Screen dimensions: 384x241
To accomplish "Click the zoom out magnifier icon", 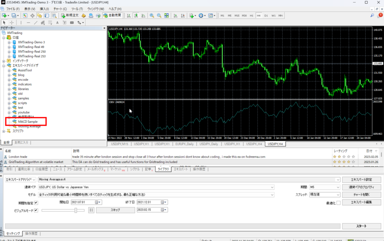I will coord(159,15).
